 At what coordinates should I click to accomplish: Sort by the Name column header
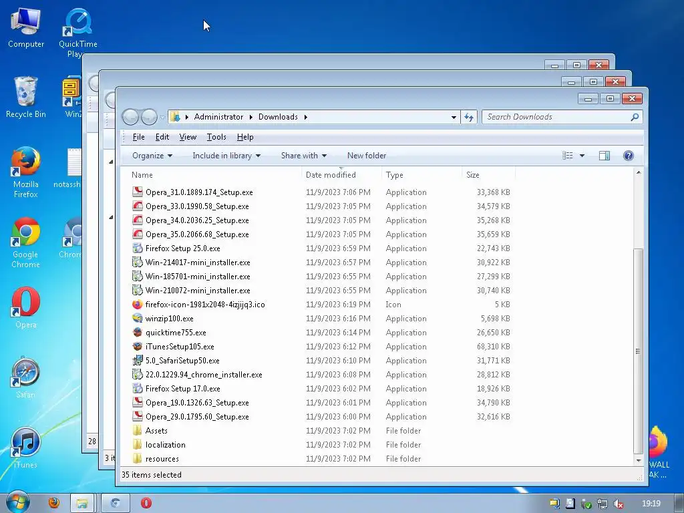click(212, 175)
